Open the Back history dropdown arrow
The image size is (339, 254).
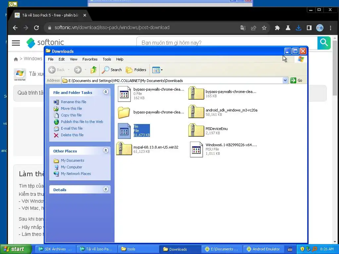69,70
